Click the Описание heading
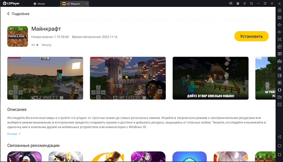Viewport: 283px width, 162px height. pos(17,110)
